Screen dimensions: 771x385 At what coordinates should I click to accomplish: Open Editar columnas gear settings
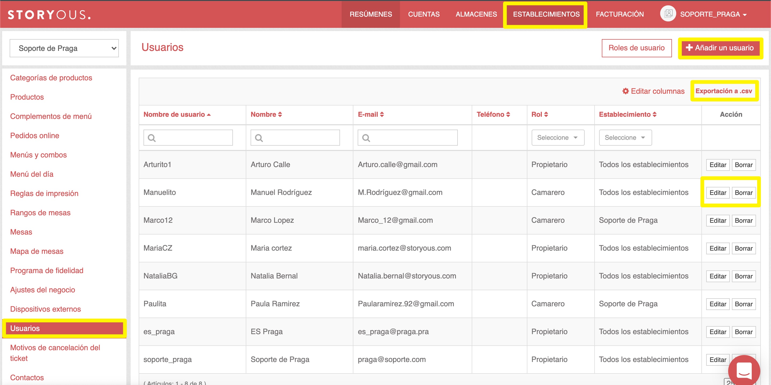coord(653,91)
